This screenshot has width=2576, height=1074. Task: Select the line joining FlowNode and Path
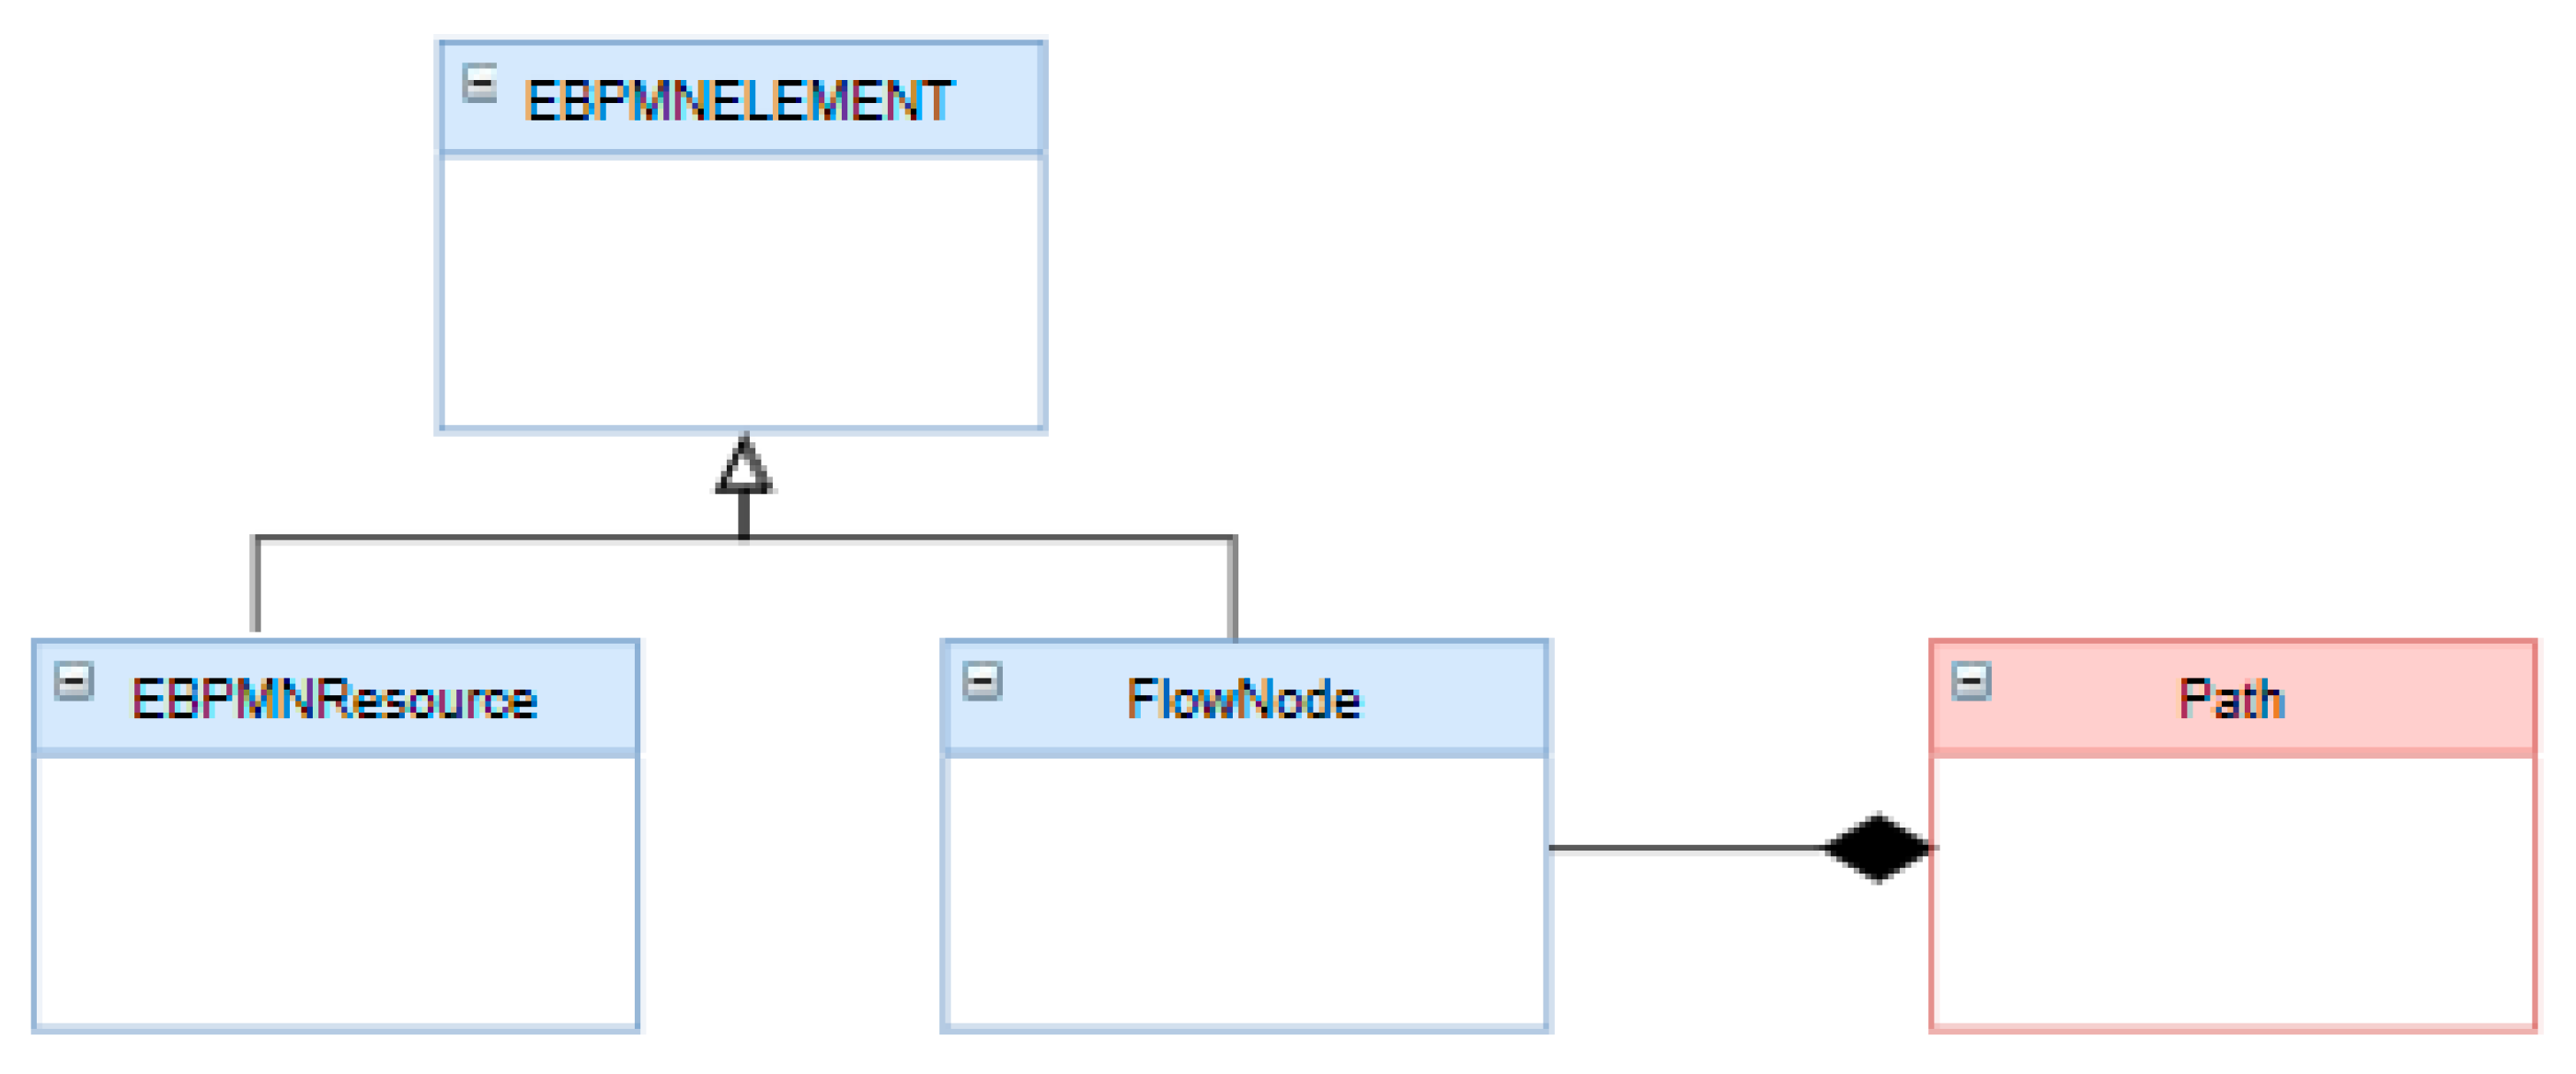pyautogui.click(x=1685, y=848)
